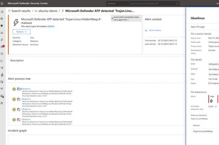Click the 'Description' section heading
The width and height of the screenshot is (219, 145).
(x=17, y=61)
